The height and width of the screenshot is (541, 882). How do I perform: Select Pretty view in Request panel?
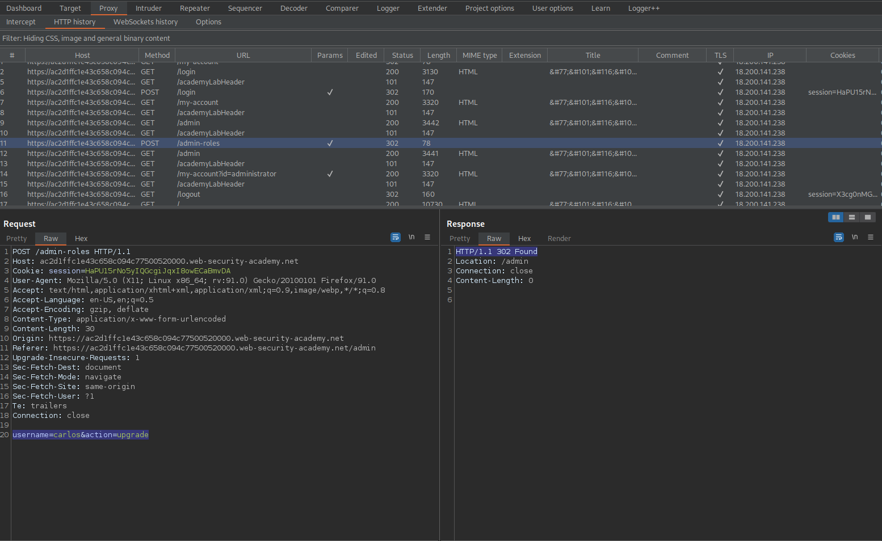(16, 239)
